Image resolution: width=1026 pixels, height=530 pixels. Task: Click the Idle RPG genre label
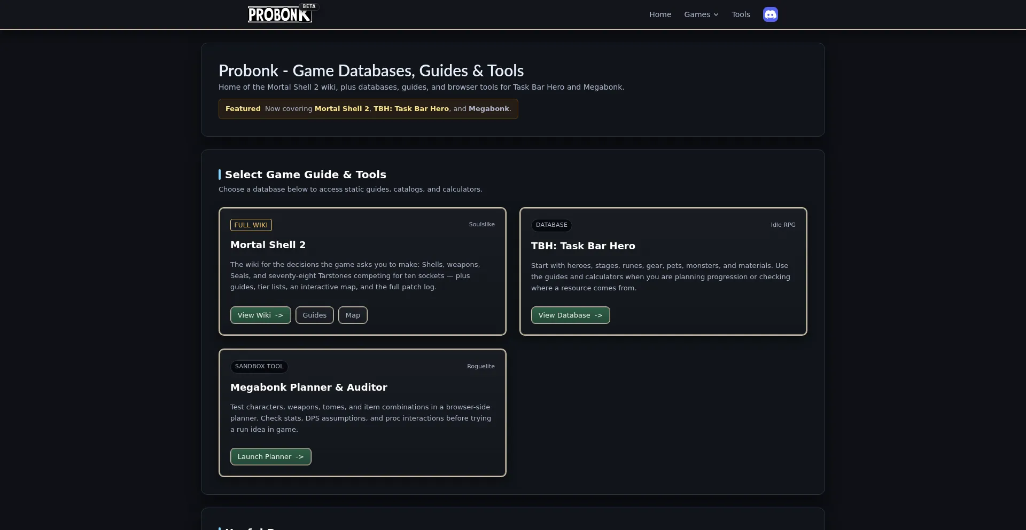tap(783, 225)
